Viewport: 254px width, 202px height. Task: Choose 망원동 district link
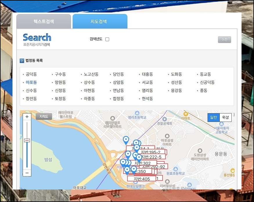pyautogui.click(x=60, y=82)
